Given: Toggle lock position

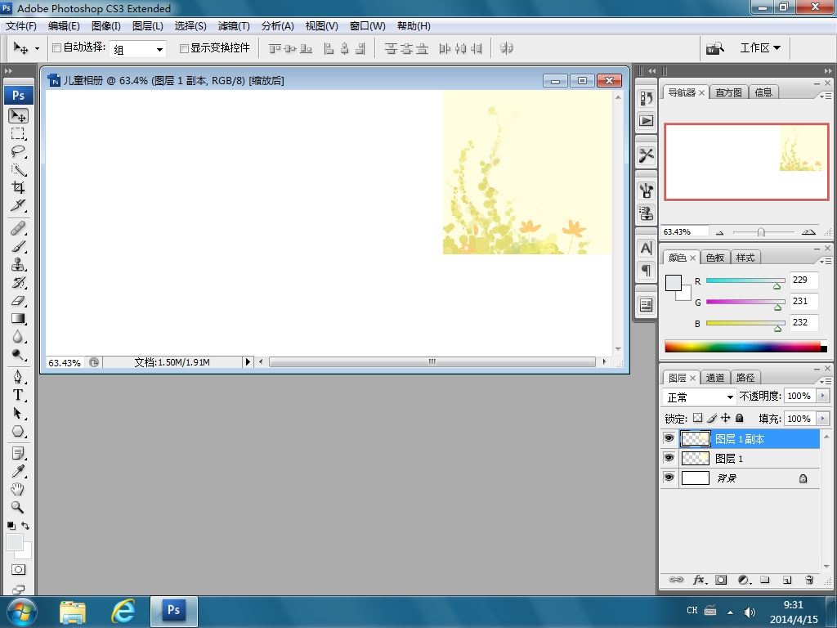Looking at the screenshot, I should pos(726,418).
